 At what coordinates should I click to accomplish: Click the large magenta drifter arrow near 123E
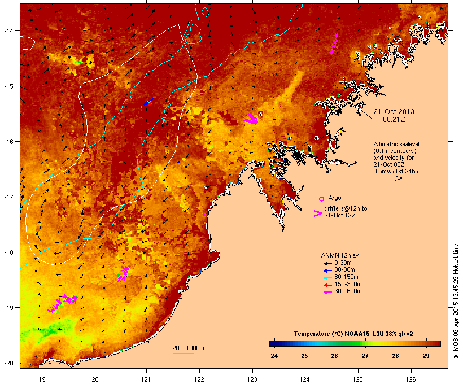[251, 119]
